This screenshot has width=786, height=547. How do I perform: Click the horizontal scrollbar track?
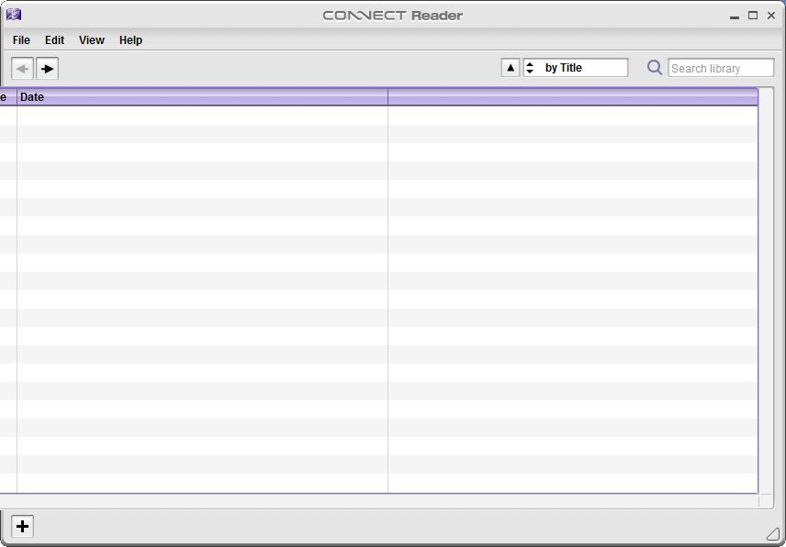pyautogui.click(x=379, y=501)
